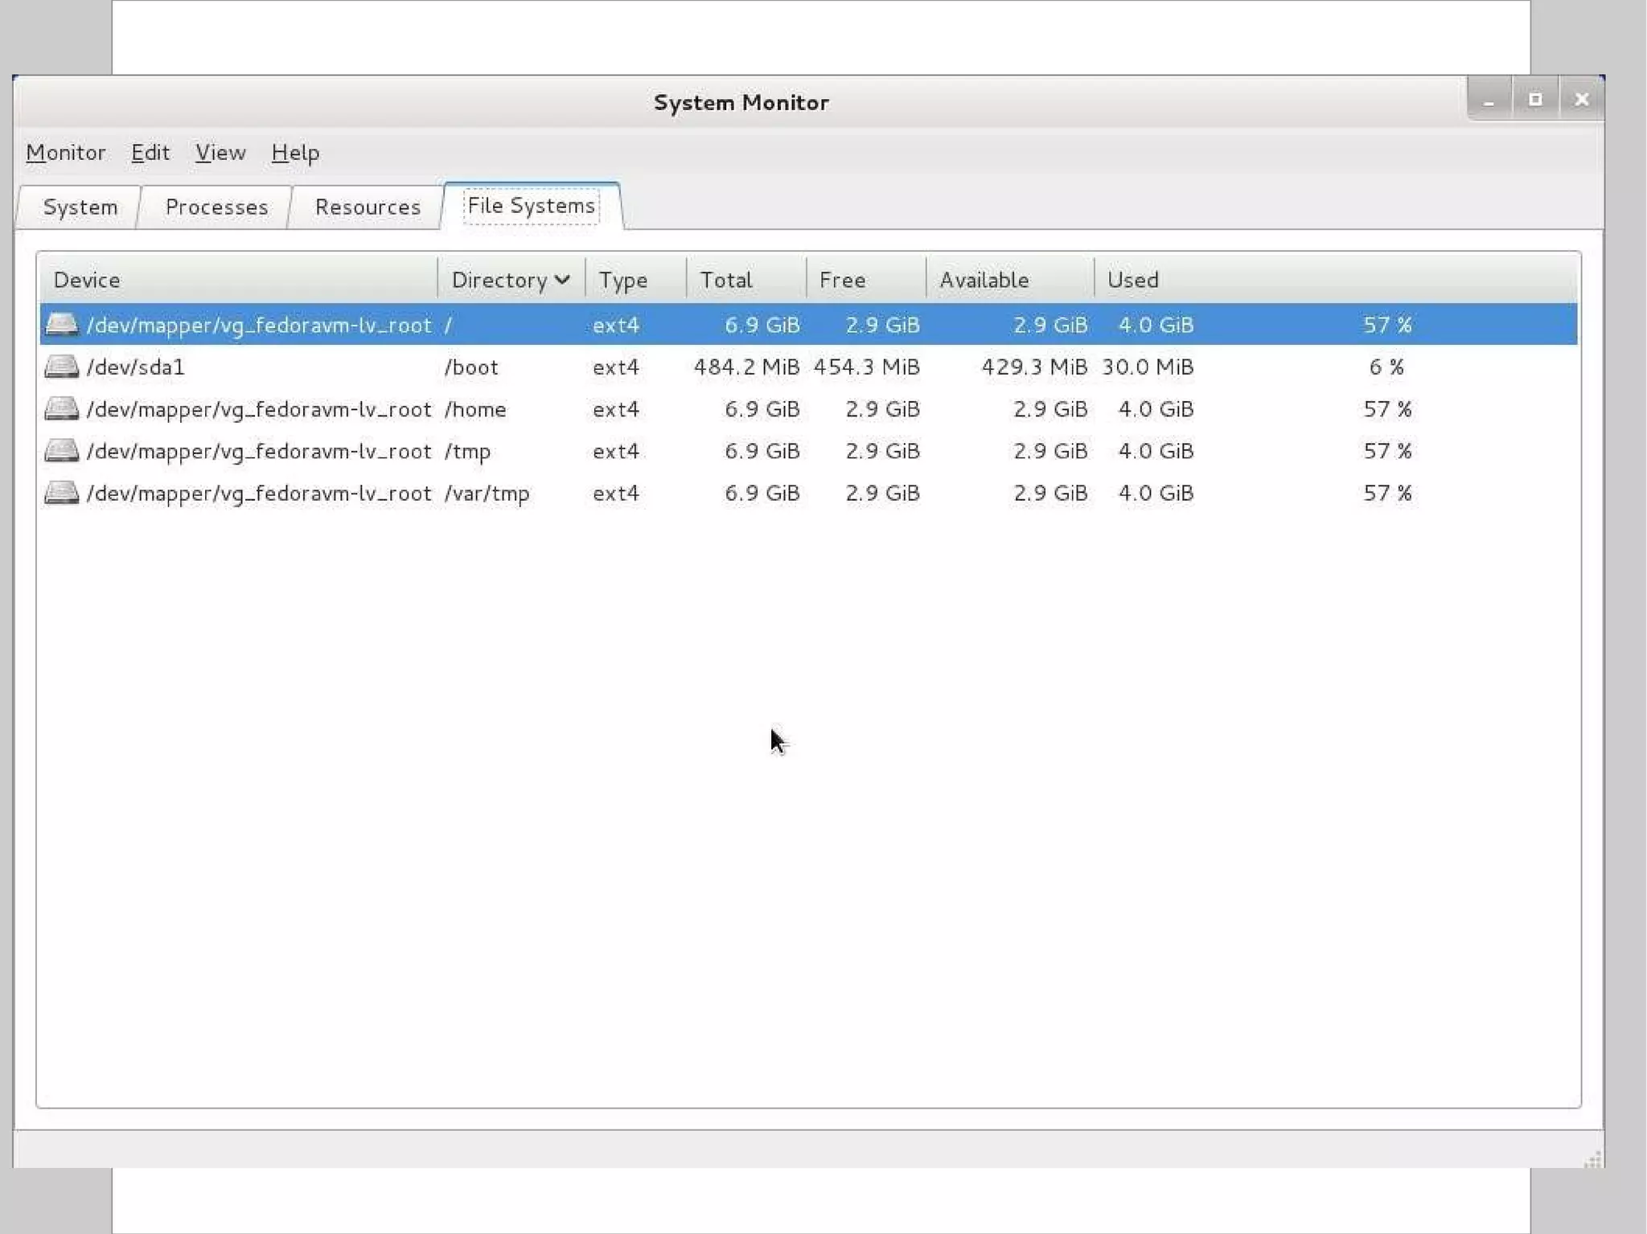
Task: Click the drive icon for the /tmp row
Action: [61, 451]
